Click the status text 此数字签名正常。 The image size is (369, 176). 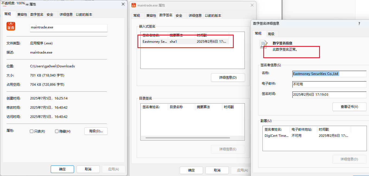pos(285,50)
